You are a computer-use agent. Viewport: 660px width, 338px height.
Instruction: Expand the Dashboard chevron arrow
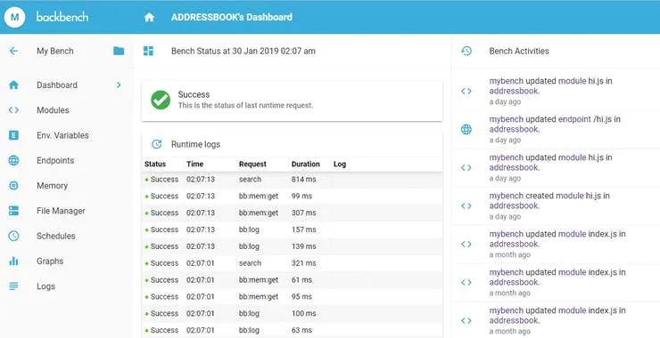click(x=119, y=84)
